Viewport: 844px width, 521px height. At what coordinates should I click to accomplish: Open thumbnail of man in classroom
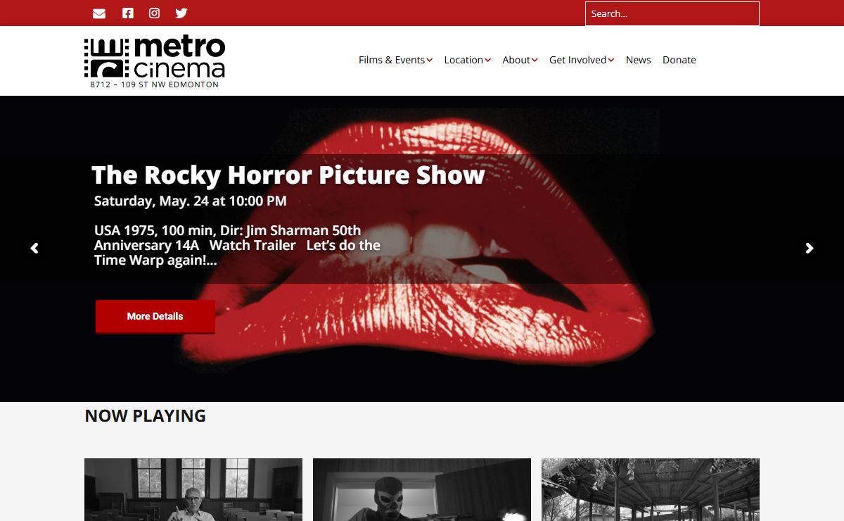(x=193, y=490)
